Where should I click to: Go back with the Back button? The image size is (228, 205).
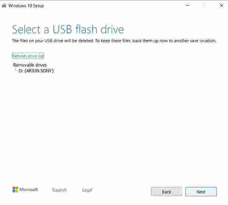[x=166, y=192]
